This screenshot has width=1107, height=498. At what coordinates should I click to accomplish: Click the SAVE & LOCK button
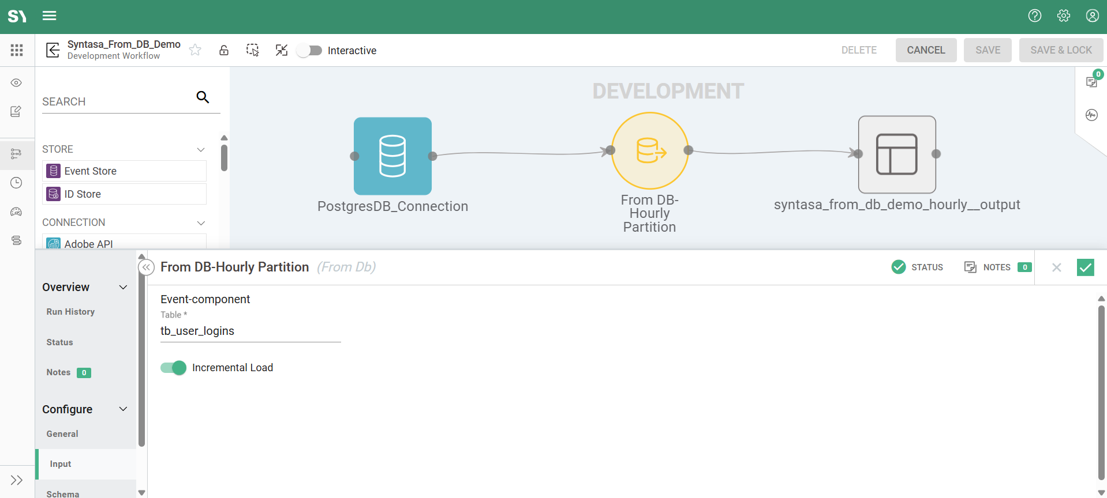[x=1061, y=50]
